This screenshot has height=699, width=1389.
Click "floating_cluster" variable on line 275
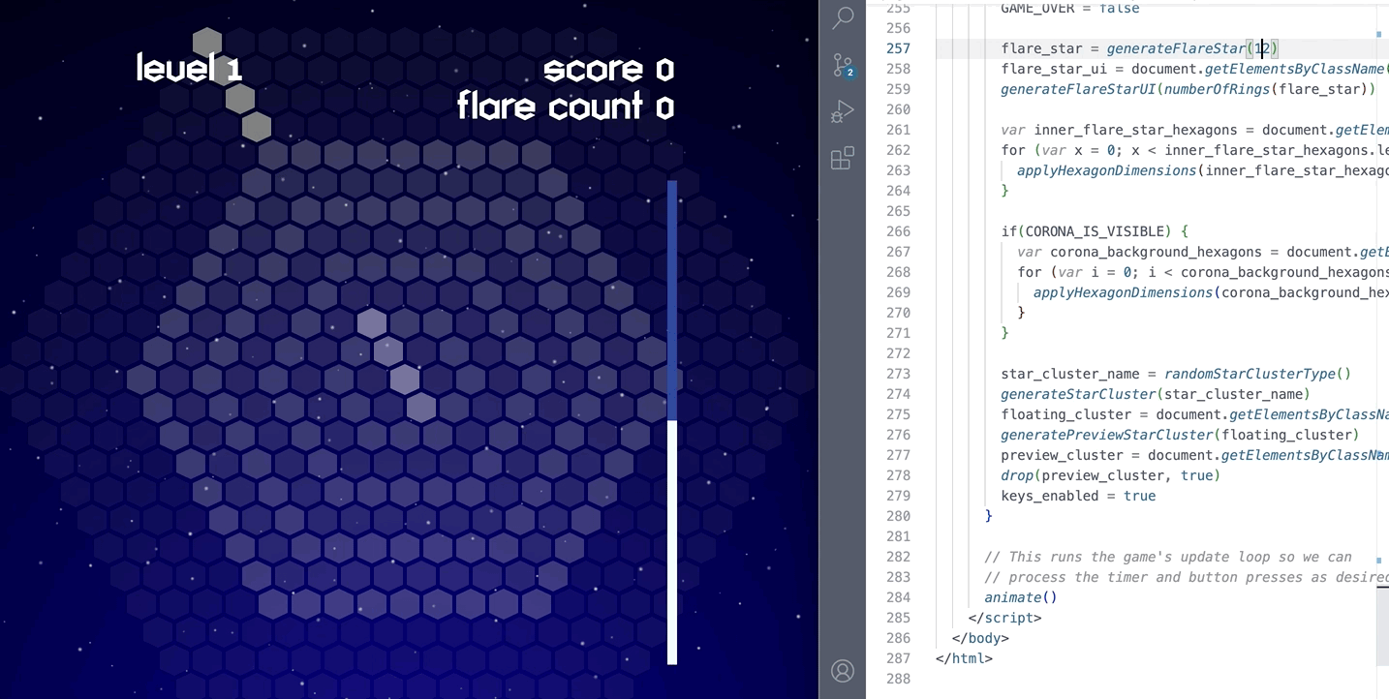coord(1065,414)
